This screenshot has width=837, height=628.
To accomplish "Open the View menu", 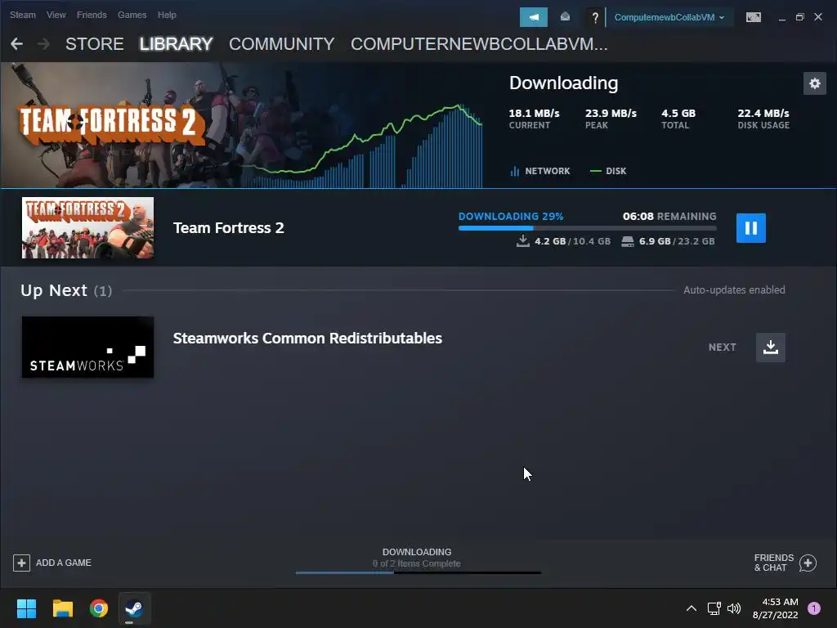I will click(56, 15).
